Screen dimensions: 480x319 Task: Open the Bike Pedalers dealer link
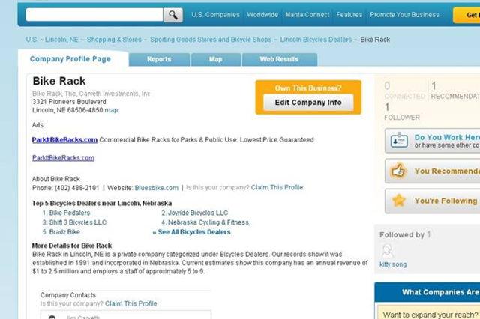point(70,213)
